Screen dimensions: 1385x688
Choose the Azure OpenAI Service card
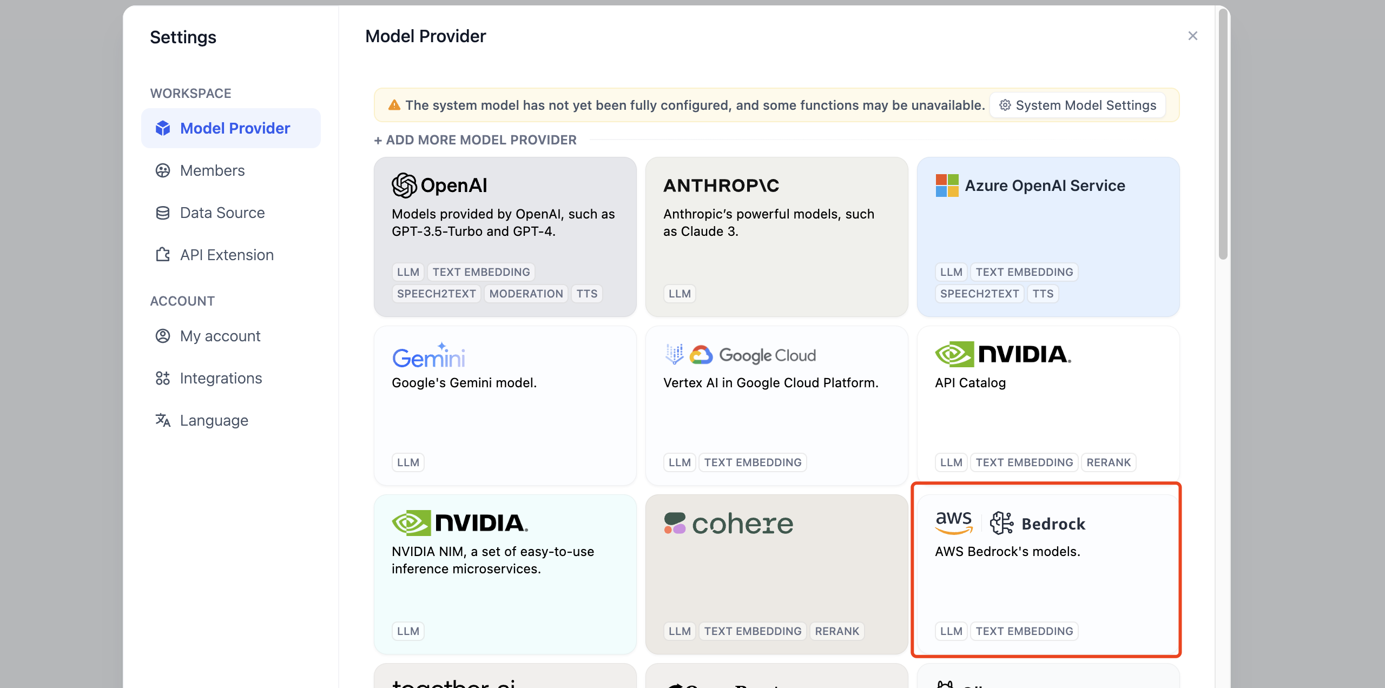click(x=1048, y=237)
